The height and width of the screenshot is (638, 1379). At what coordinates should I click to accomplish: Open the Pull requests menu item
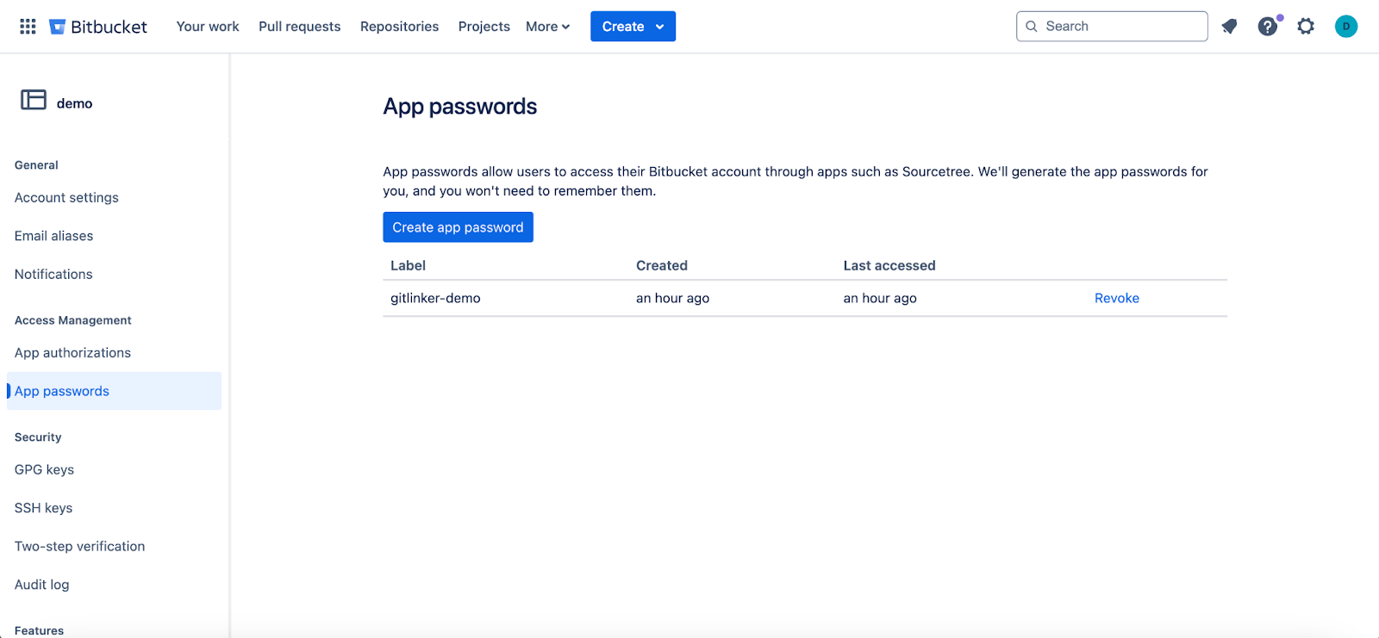click(x=299, y=27)
